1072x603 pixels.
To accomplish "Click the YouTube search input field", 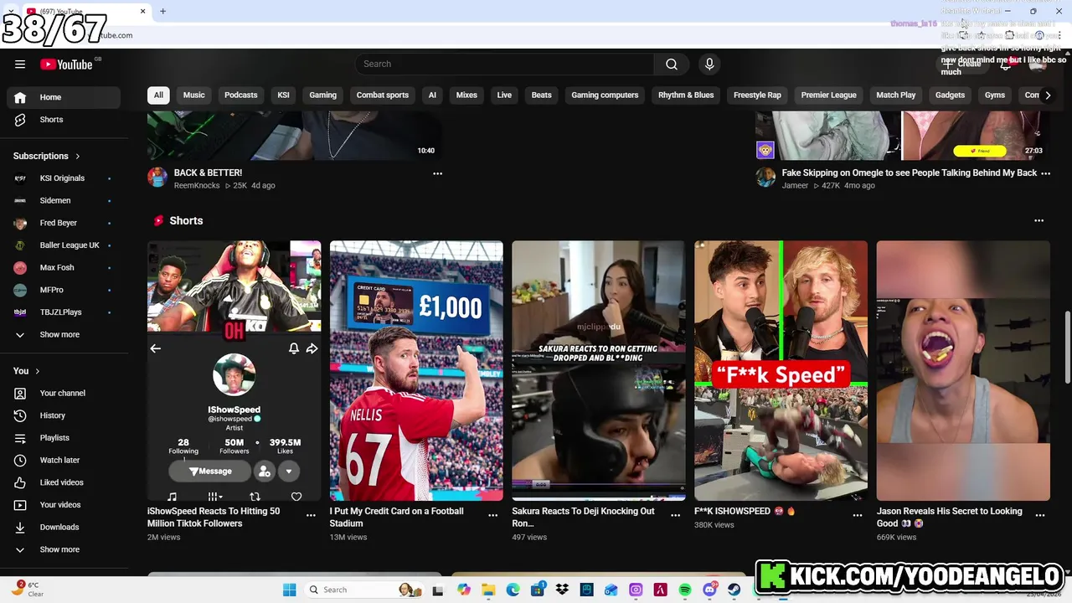I will pyautogui.click(x=504, y=64).
